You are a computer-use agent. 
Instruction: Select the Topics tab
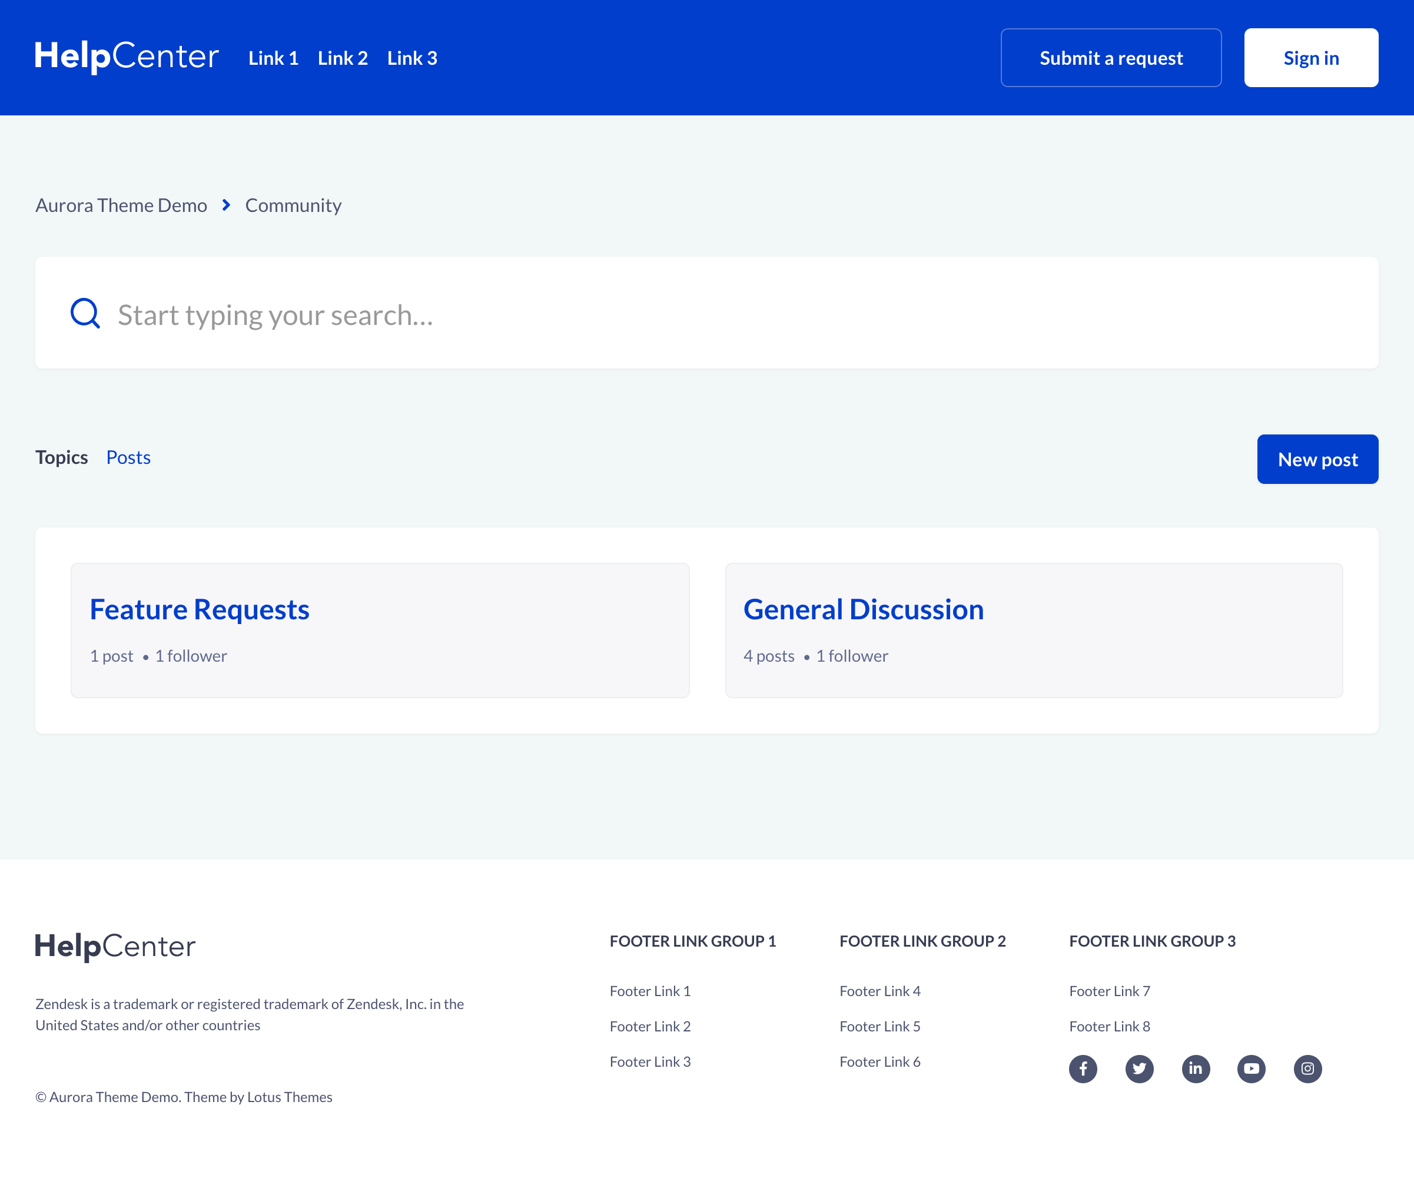[x=61, y=457]
